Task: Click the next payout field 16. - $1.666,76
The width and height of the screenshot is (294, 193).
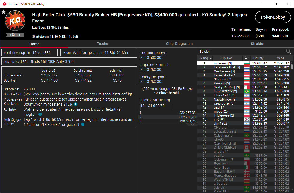Action: coord(156,106)
